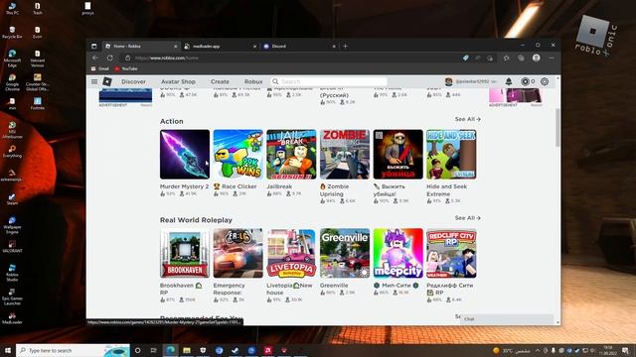Screen dimensions: 636x357
Task: Click the browser address bar
Action: (292, 58)
